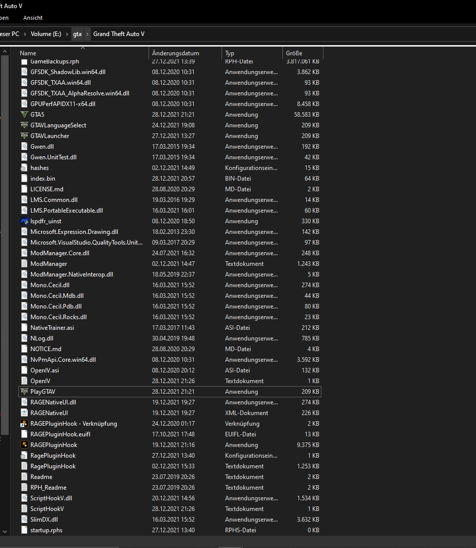The image size is (476, 548).
Task: Click the NLog.dll file icon
Action: [x=24, y=338]
